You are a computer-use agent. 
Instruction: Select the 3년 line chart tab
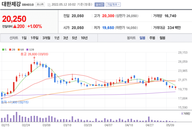66,38
